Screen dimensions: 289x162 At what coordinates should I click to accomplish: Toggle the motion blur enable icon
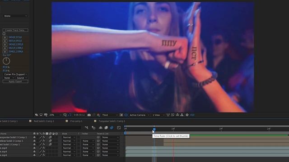click(x=112, y=128)
